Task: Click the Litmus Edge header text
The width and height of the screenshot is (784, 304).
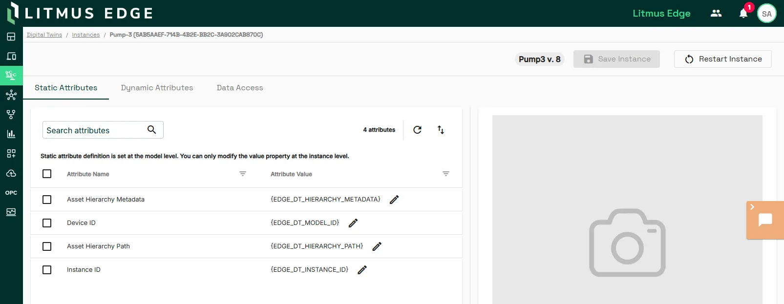Action: 661,13
